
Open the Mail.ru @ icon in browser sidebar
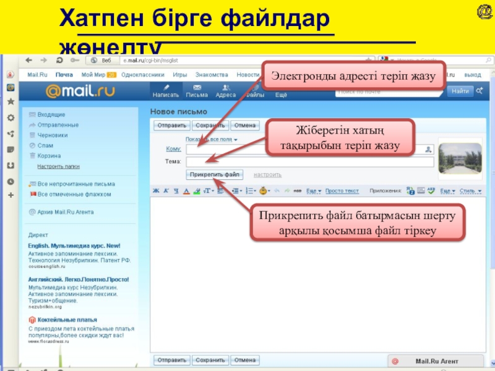point(11,88)
